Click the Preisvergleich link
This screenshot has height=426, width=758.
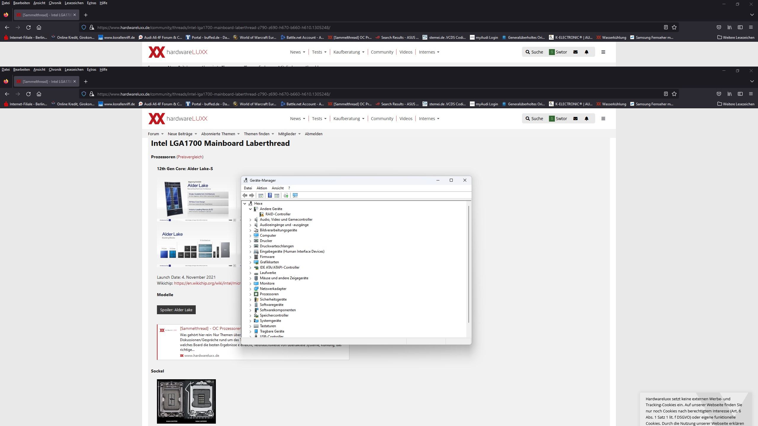point(190,157)
